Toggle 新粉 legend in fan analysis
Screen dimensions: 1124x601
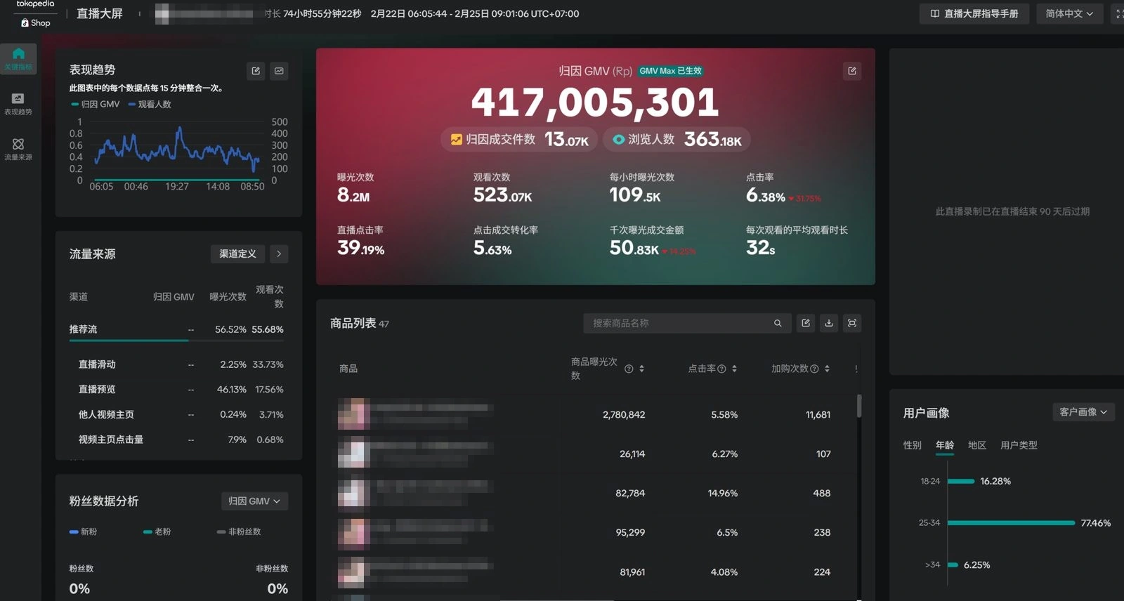coord(83,532)
